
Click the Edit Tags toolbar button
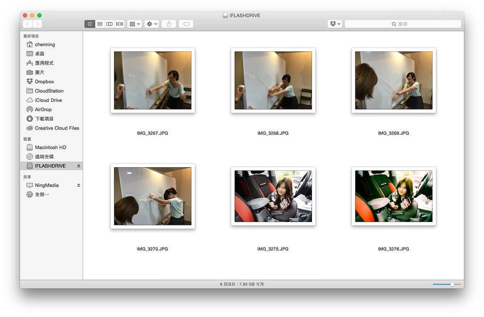186,24
